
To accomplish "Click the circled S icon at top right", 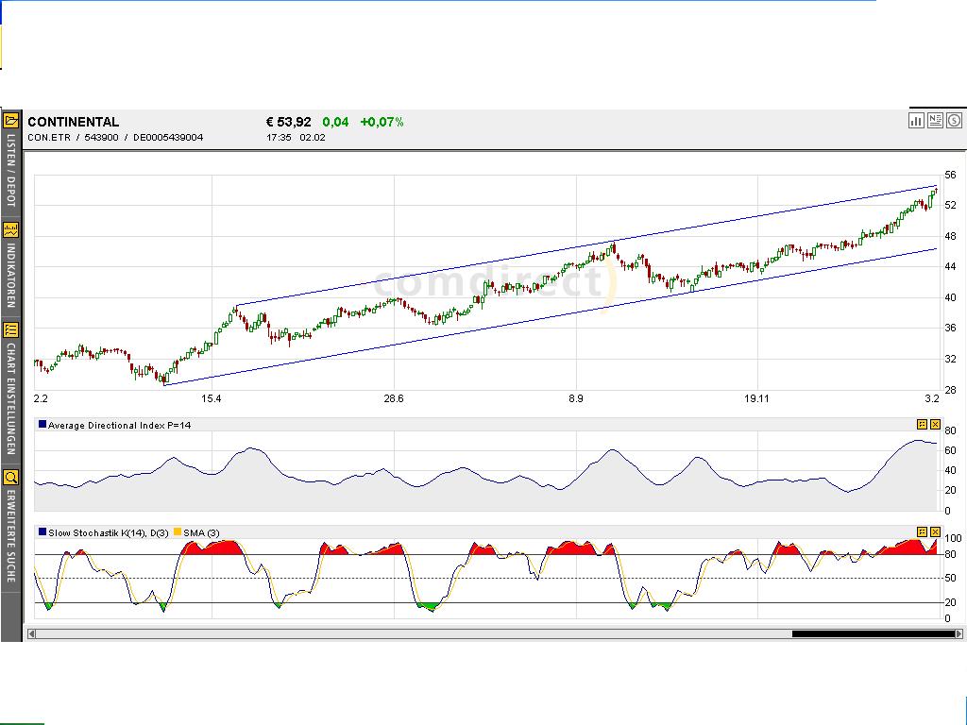I will pyautogui.click(x=954, y=121).
